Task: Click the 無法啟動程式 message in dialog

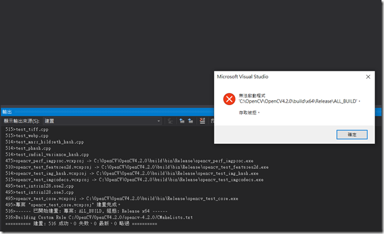Action: point(252,96)
